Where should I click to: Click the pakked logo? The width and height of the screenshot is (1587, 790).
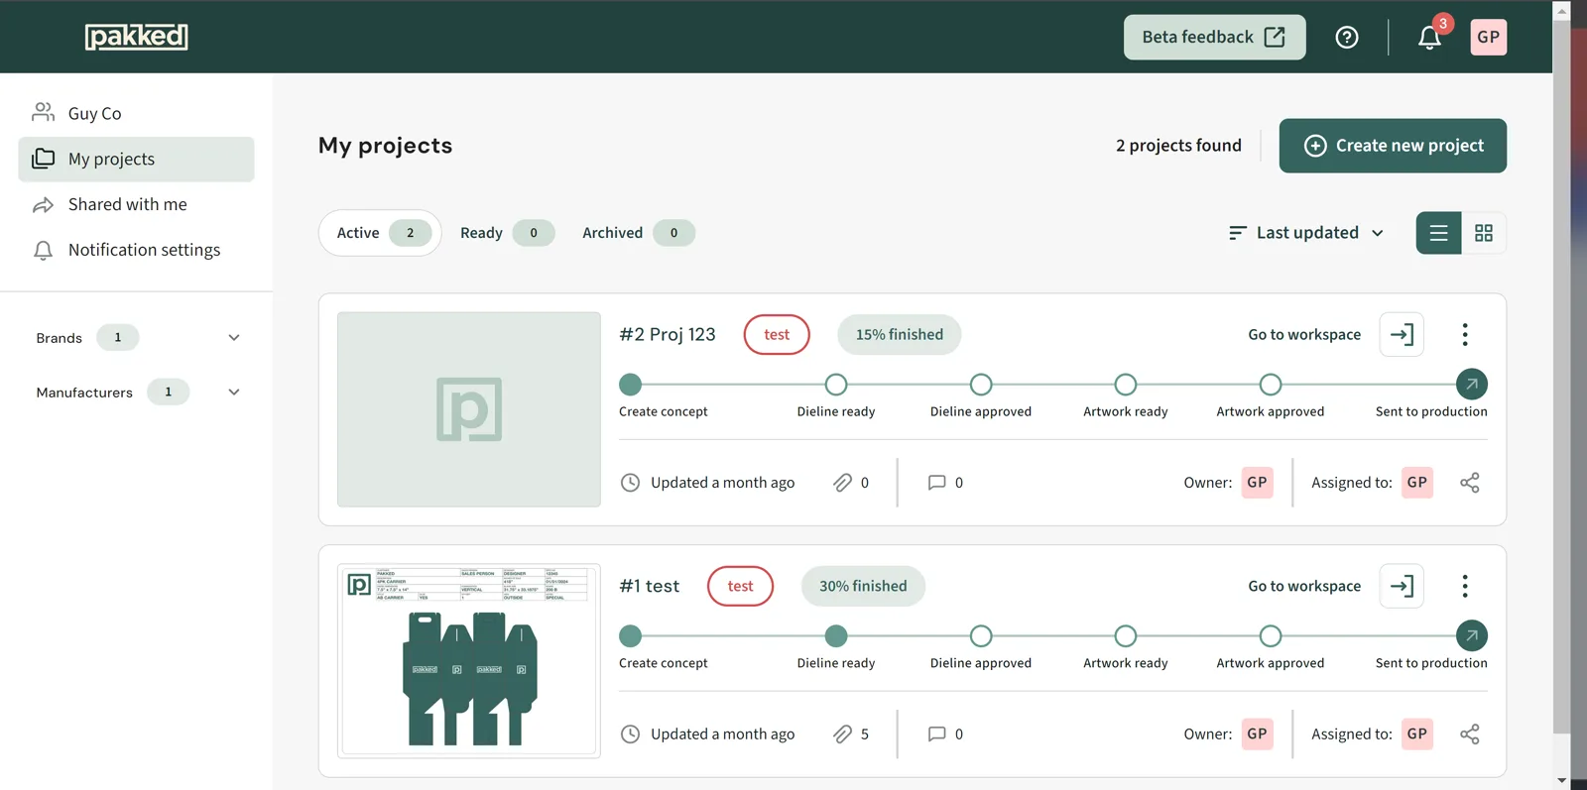click(x=137, y=37)
